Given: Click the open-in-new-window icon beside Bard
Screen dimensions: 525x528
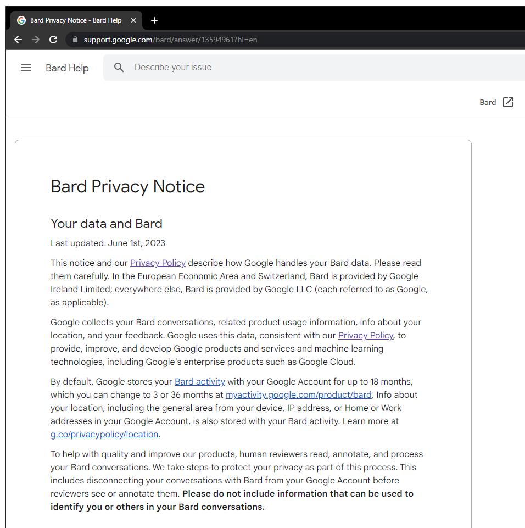Looking at the screenshot, I should tap(508, 102).
